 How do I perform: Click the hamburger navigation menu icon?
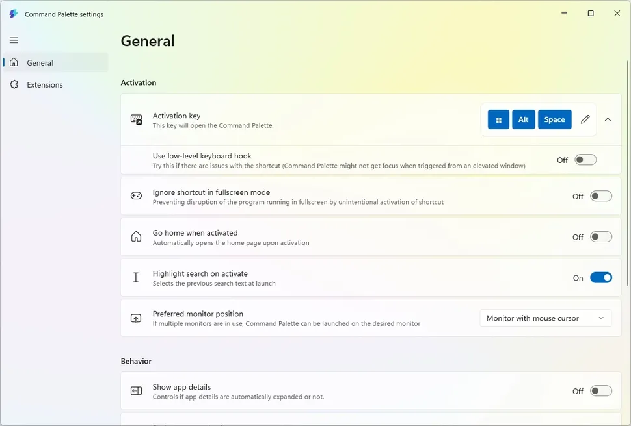pyautogui.click(x=14, y=40)
